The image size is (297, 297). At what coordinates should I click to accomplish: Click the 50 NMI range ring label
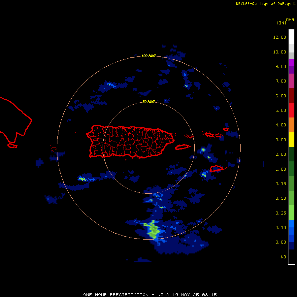tap(148, 102)
